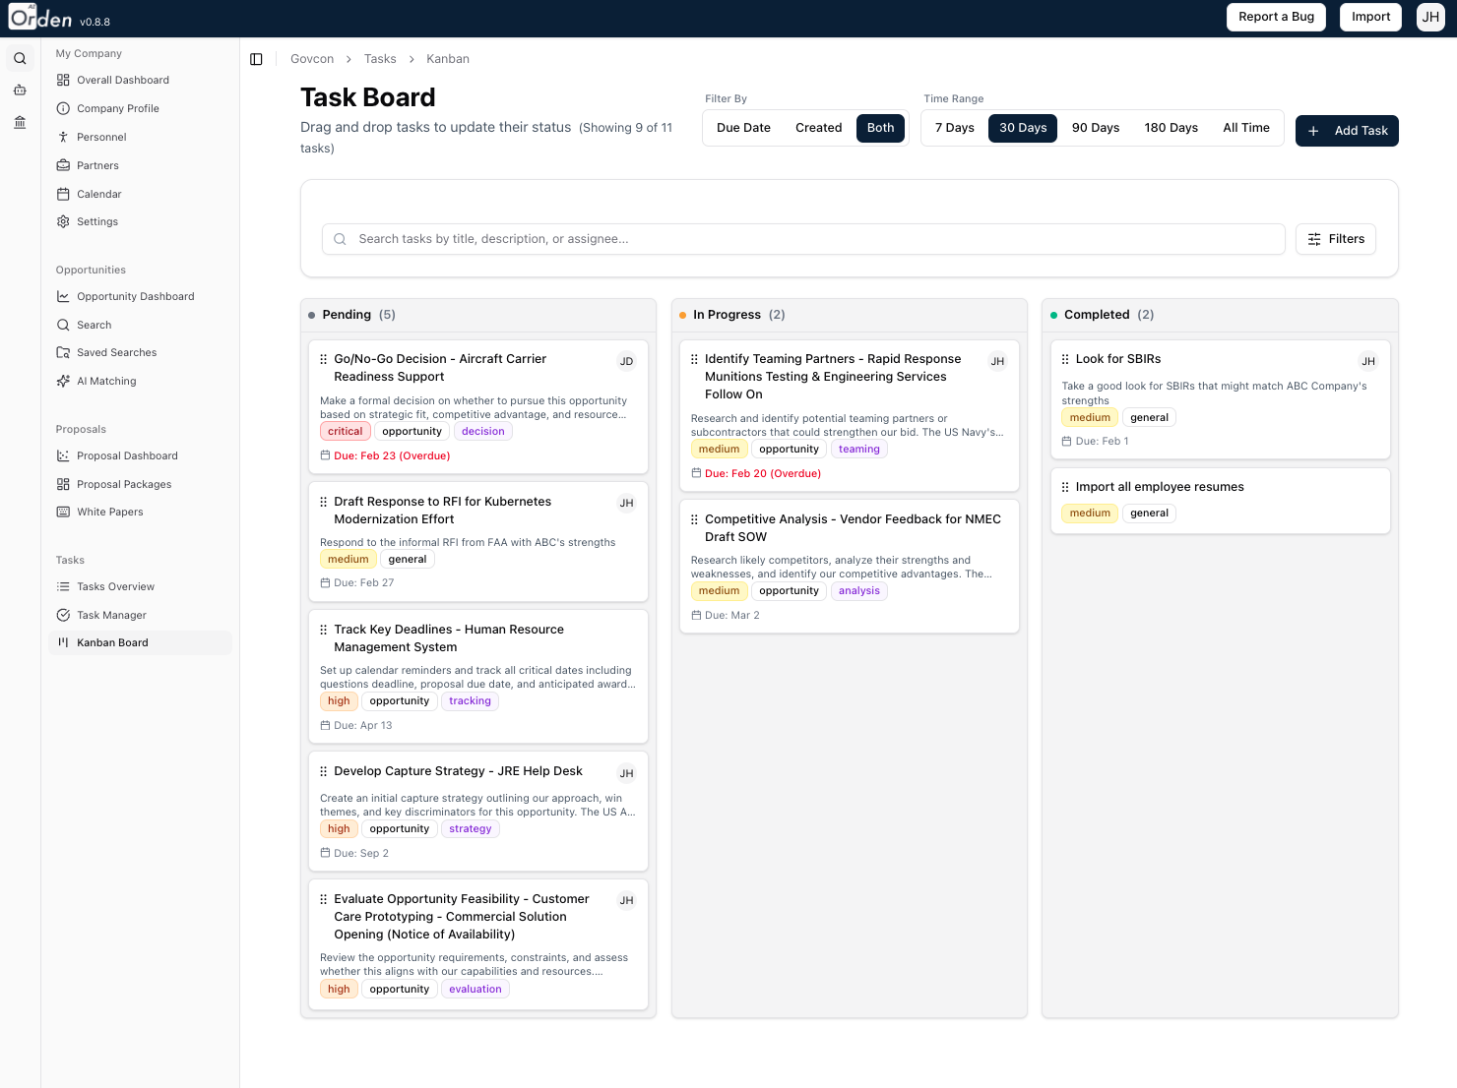Open Saved Searches in the sidebar

point(115,352)
